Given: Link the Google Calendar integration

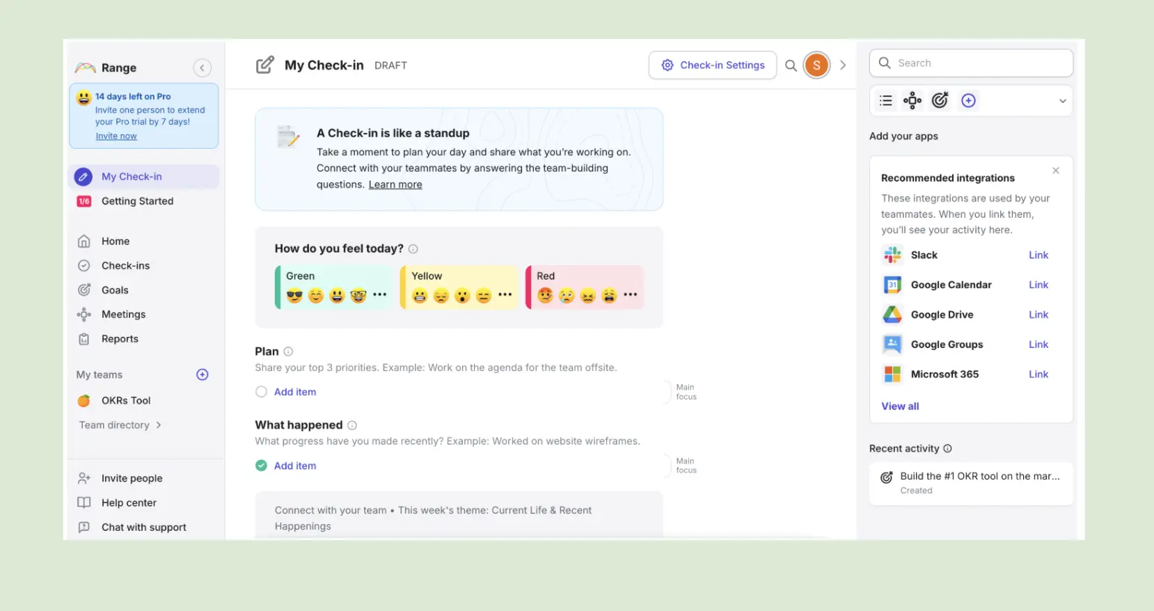Looking at the screenshot, I should [x=1038, y=285].
